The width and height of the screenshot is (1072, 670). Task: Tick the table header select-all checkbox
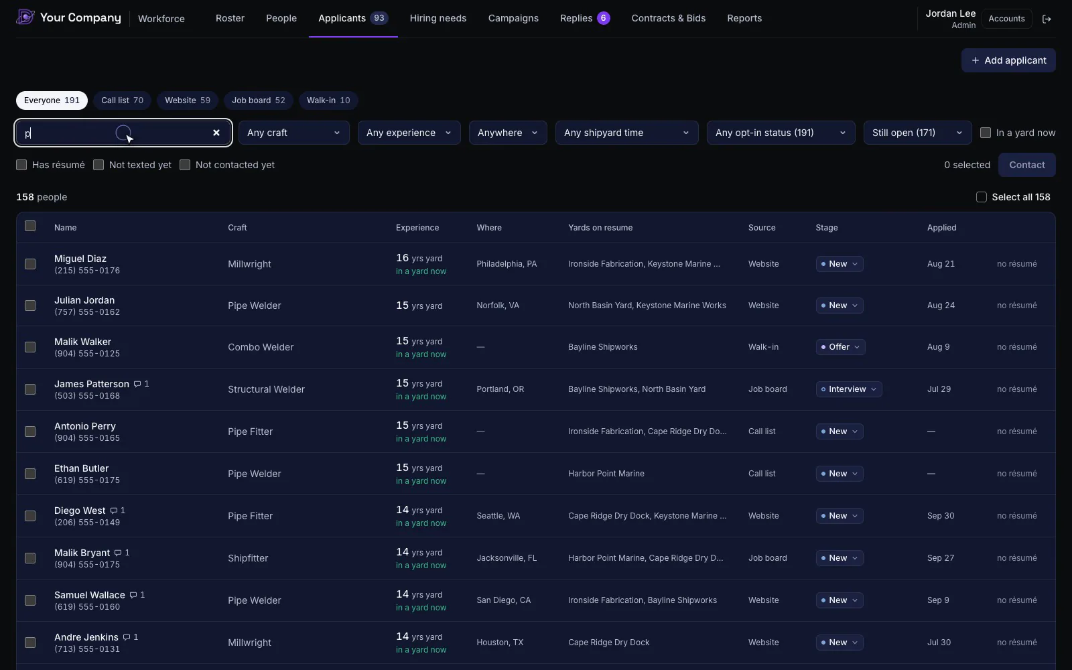pyautogui.click(x=30, y=226)
